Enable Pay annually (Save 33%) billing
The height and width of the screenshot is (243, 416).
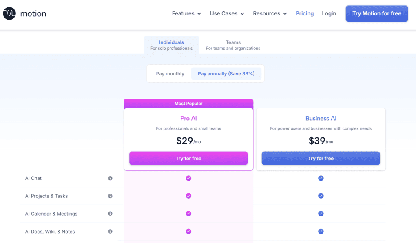pos(226,73)
